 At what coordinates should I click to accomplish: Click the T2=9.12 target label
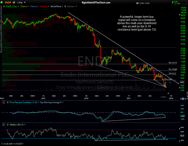pos(172,74)
